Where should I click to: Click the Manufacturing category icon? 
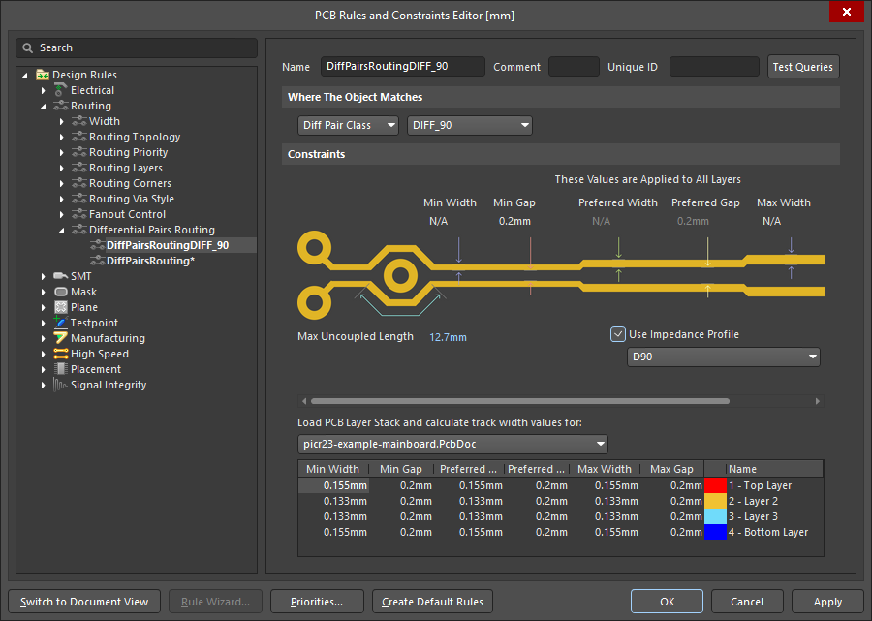click(61, 338)
